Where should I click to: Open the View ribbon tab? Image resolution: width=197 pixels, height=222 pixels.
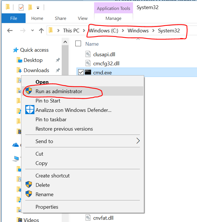coord(82,18)
